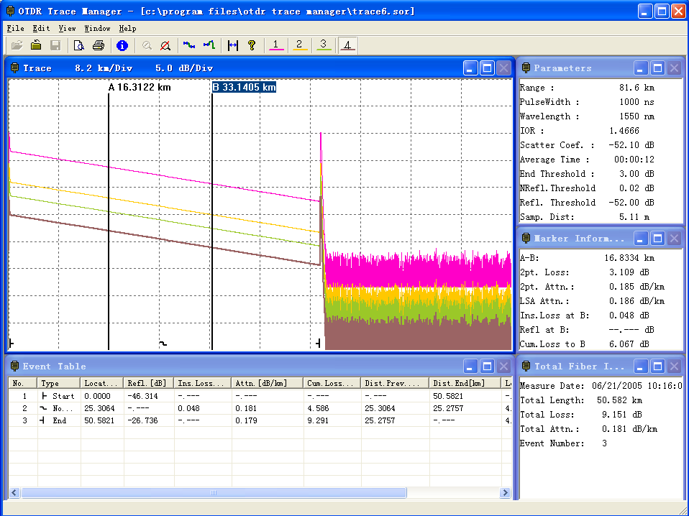The image size is (689, 516).
Task: Open the View menu
Action: tap(67, 28)
